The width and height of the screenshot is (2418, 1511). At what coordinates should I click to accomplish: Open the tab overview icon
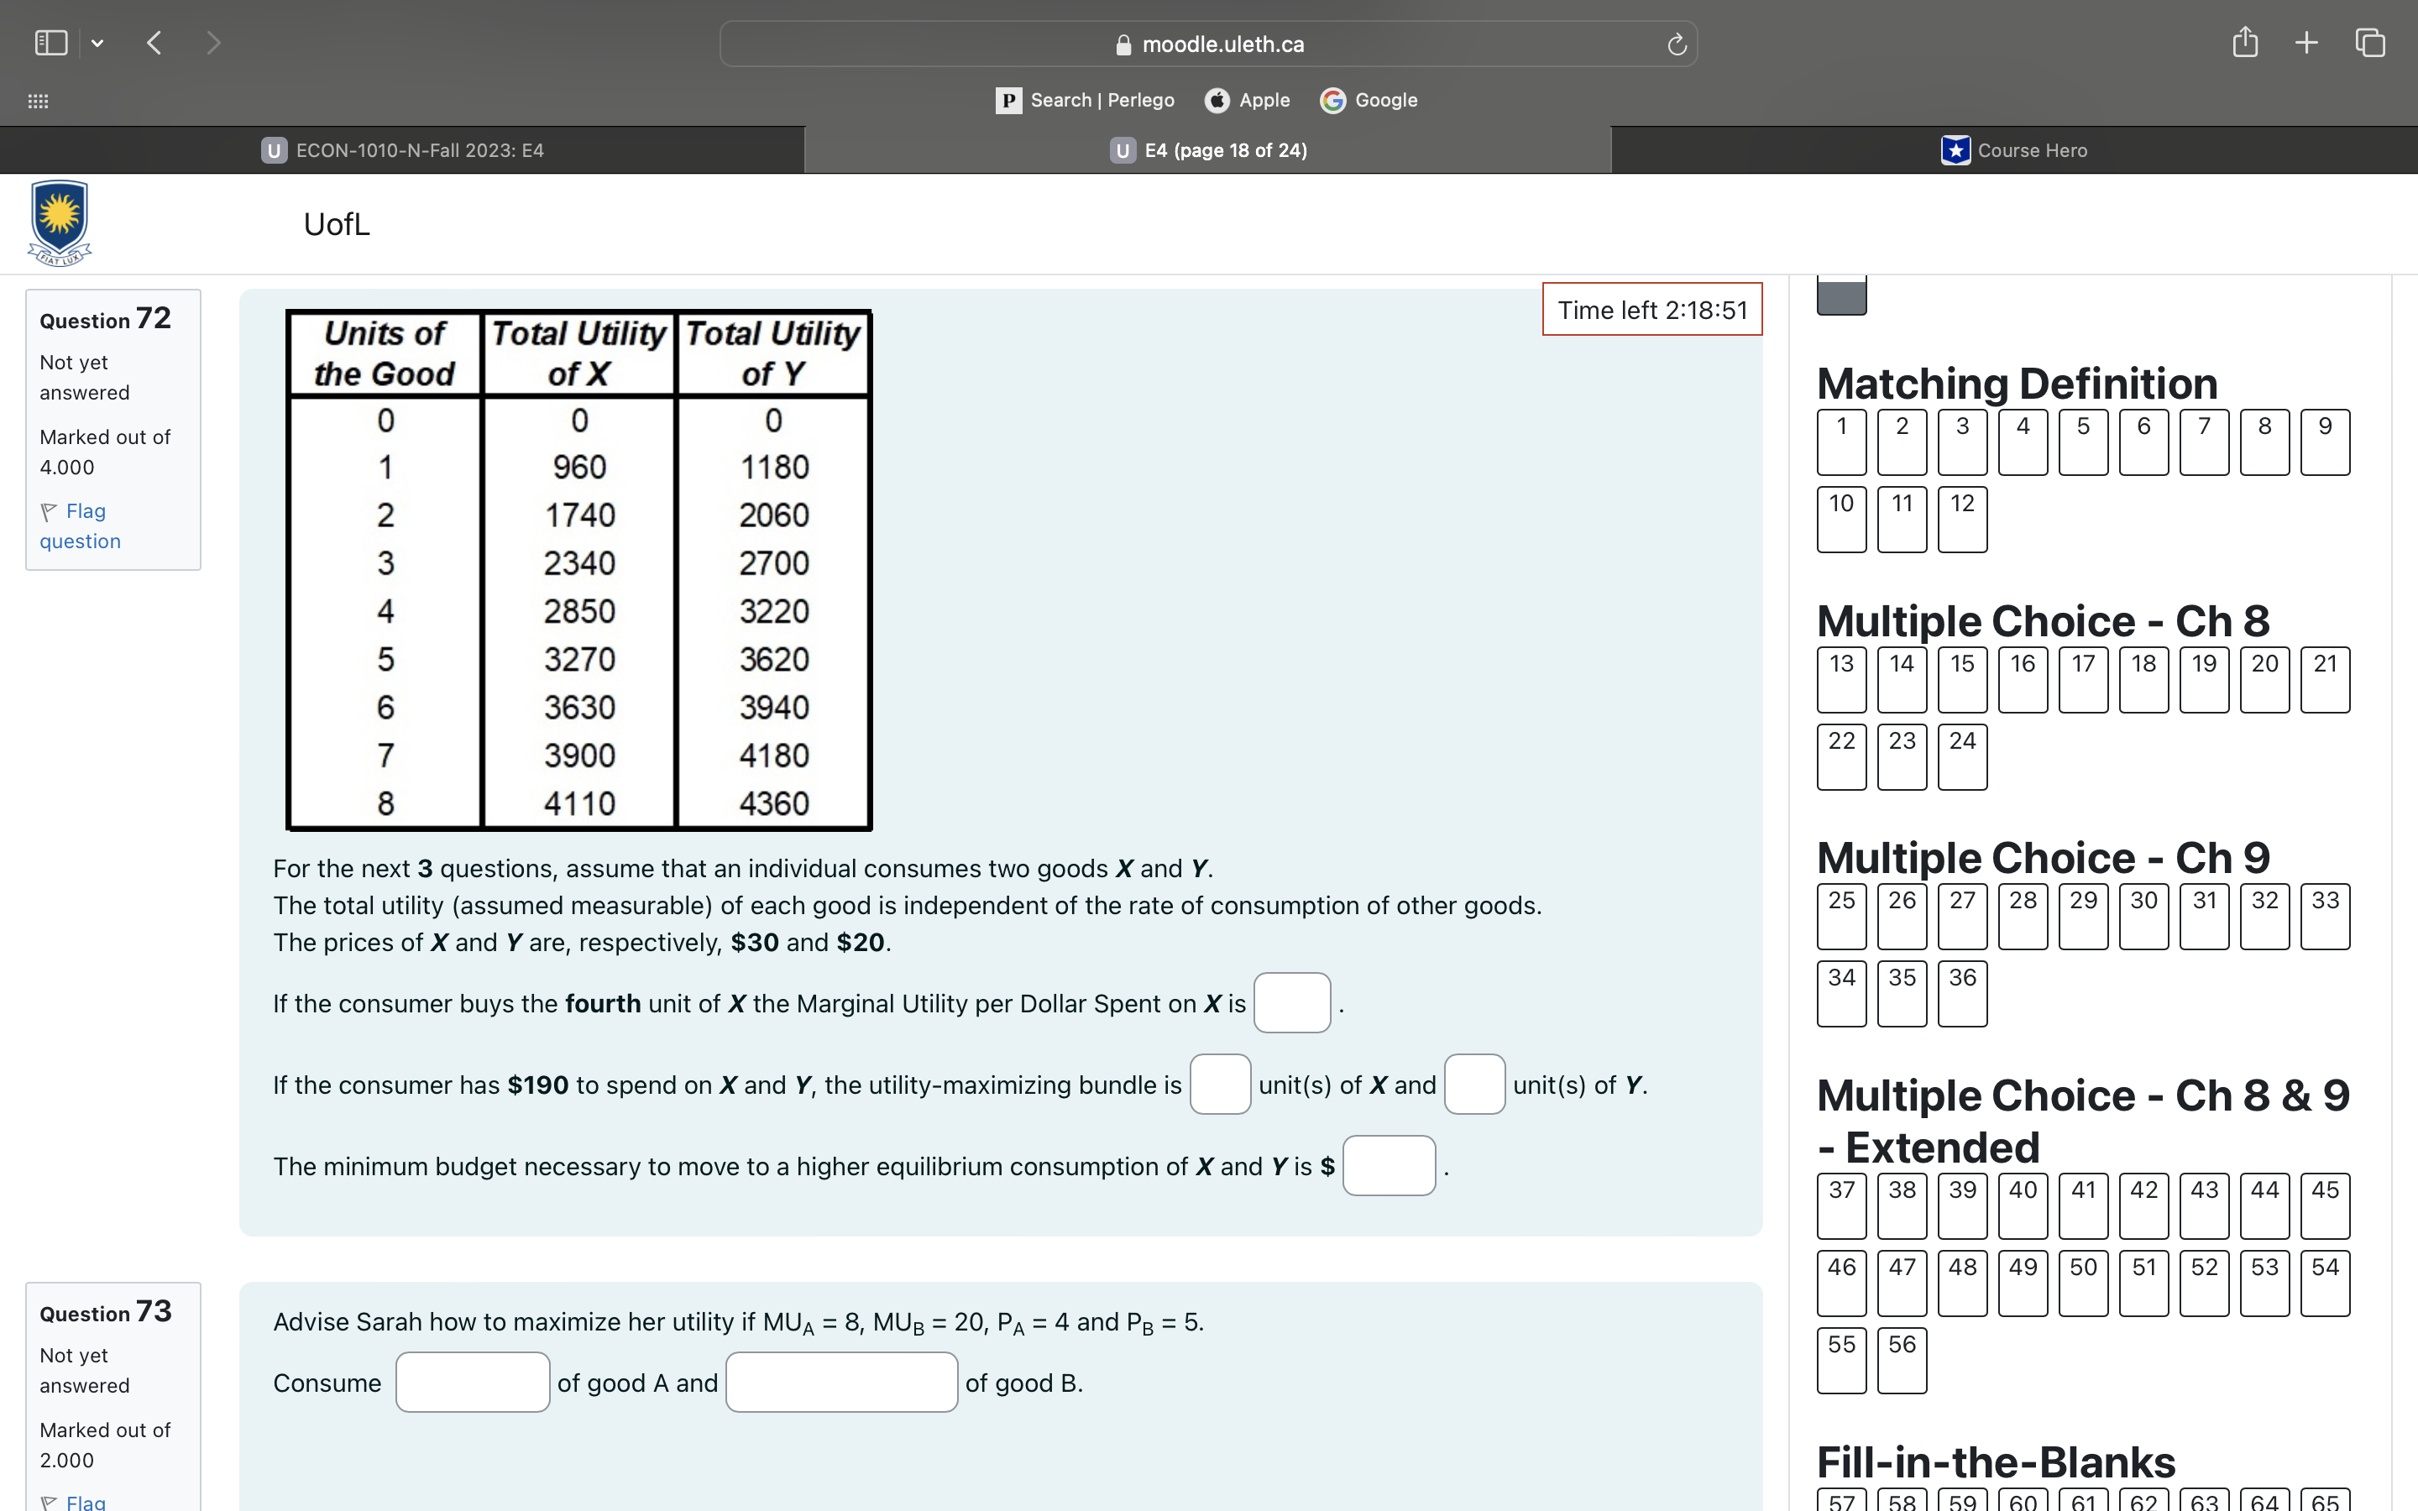(2369, 42)
